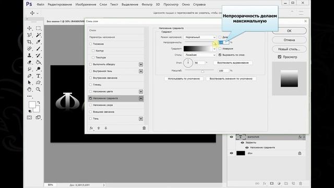The width and height of the screenshot is (334, 188).
Task: Select the History Brush tool
Action: click(x=38, y=55)
